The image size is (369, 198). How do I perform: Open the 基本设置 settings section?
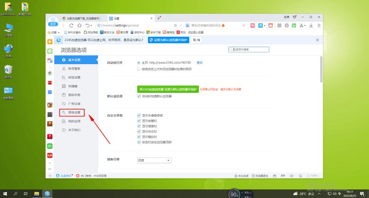coord(76,60)
